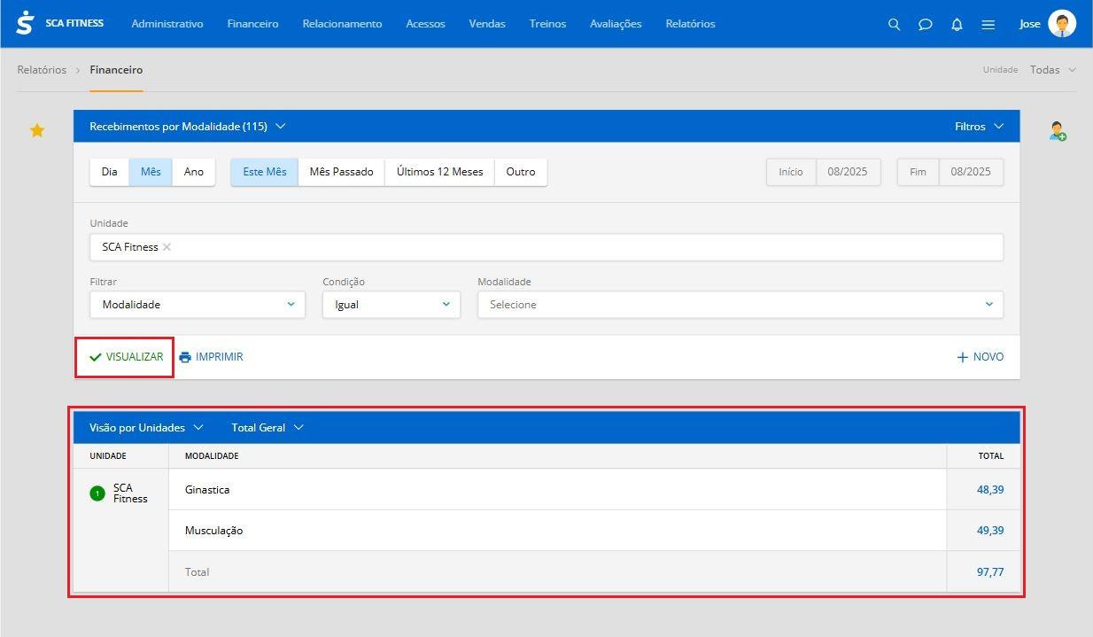This screenshot has width=1093, height=637.
Task: Click the MODALIDADE column header
Action: (x=212, y=456)
